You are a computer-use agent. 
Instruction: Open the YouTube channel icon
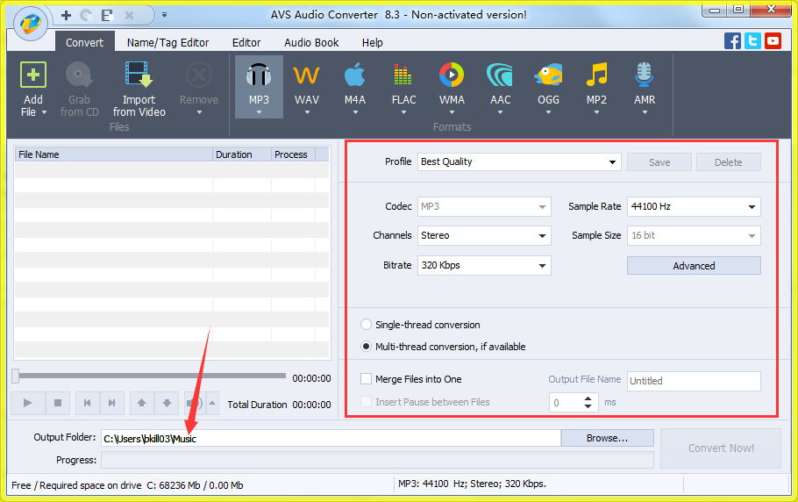773,41
